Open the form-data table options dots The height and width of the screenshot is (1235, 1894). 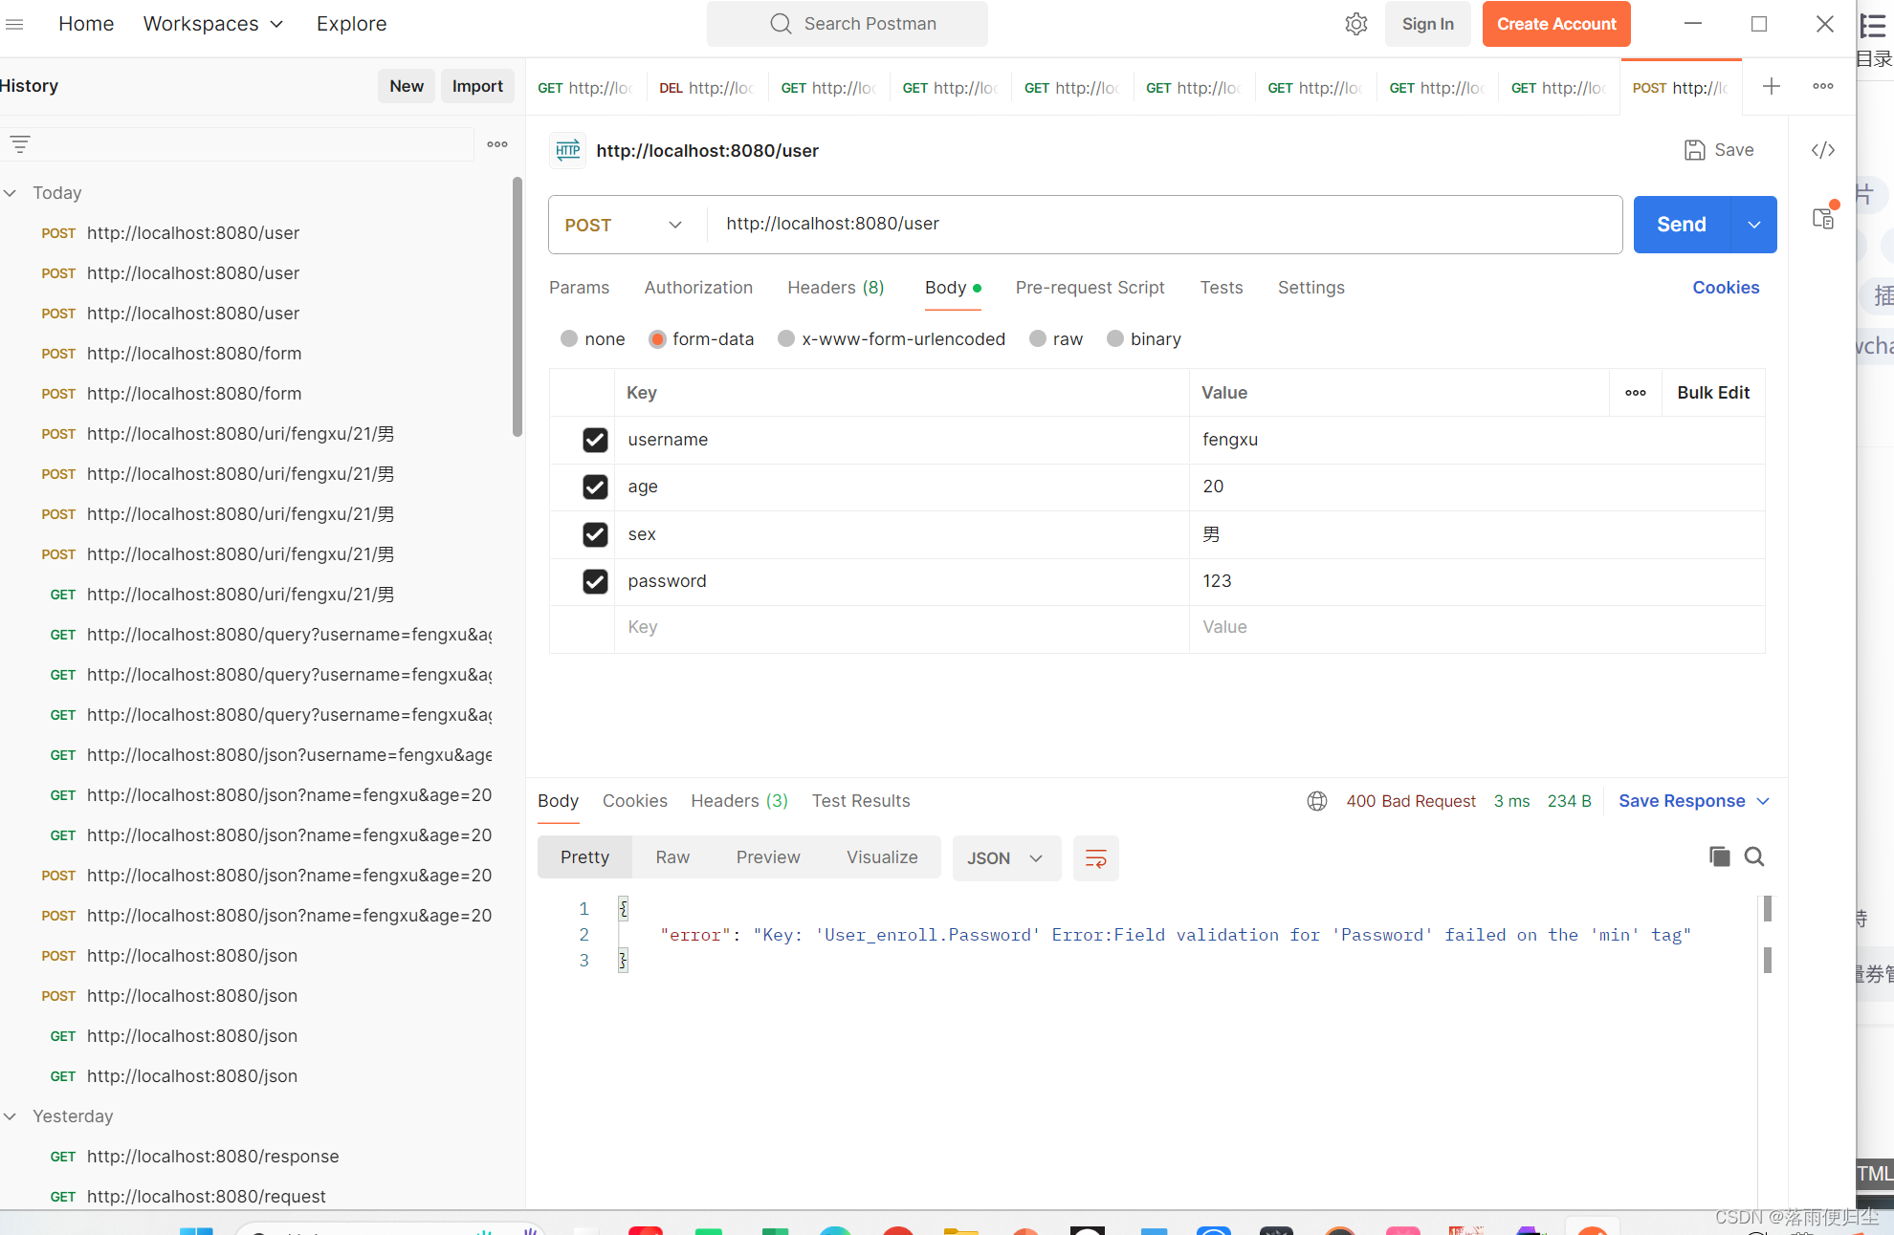click(x=1636, y=393)
